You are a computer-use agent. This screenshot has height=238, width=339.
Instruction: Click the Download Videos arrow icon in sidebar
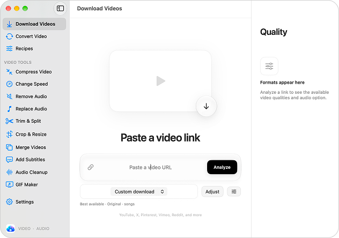tap(9, 24)
